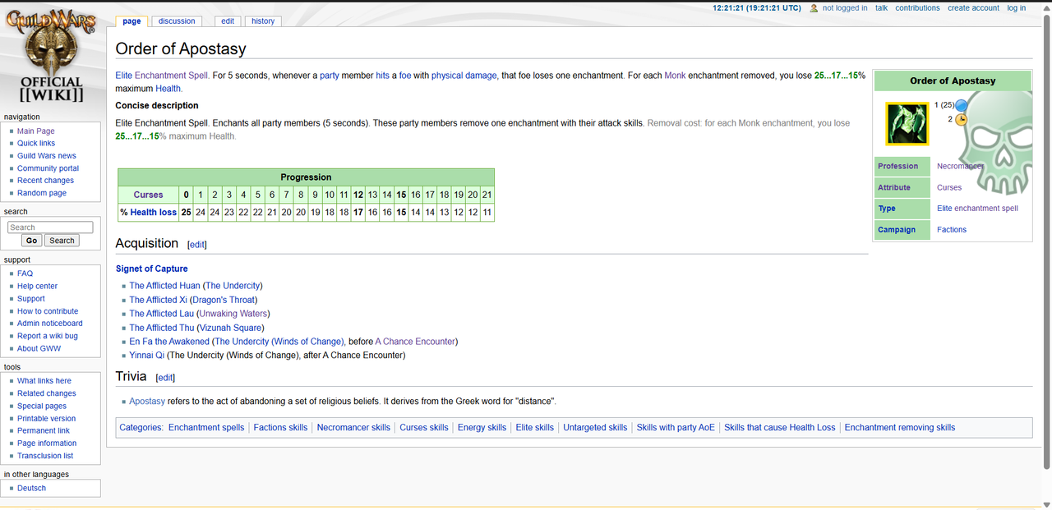Open Enchantment removing skills category
This screenshot has height=510, width=1052.
click(x=900, y=428)
